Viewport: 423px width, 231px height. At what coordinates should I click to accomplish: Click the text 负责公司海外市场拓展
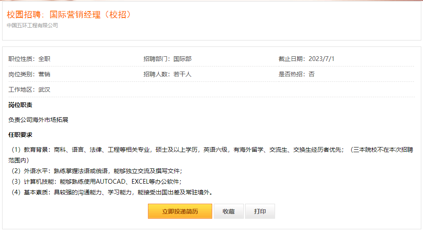pyautogui.click(x=38, y=120)
